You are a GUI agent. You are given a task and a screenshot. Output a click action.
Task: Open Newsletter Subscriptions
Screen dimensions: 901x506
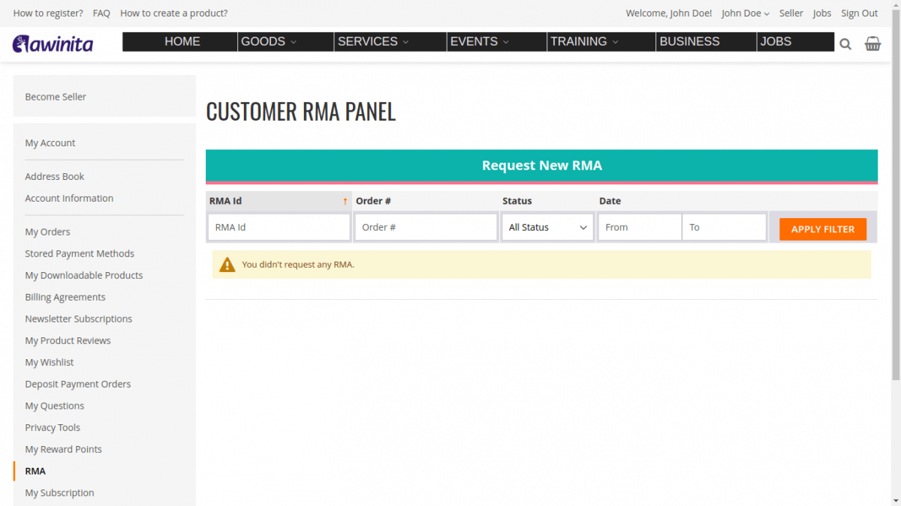coord(79,319)
